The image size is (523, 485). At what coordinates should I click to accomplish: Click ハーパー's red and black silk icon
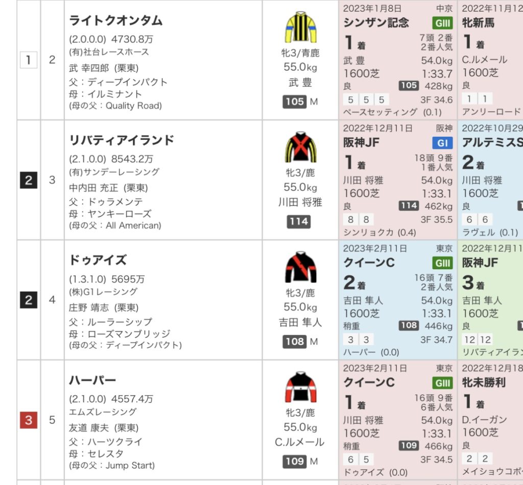pyautogui.click(x=300, y=387)
